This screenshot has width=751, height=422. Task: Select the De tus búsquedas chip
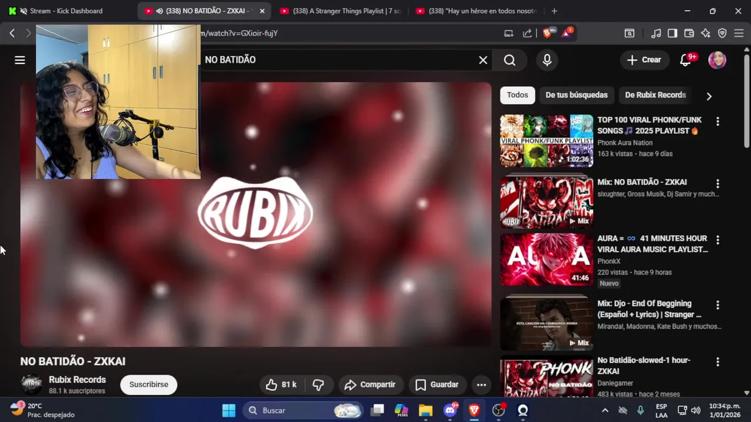tap(577, 95)
